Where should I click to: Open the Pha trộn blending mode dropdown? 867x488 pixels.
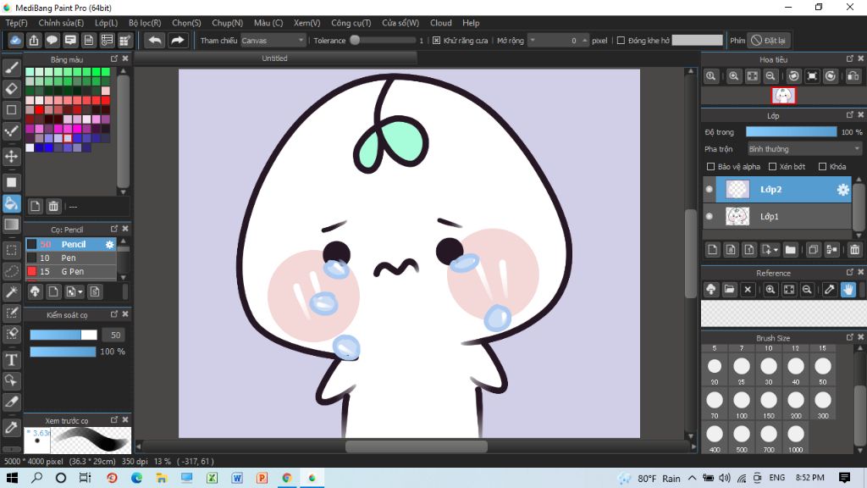pyautogui.click(x=803, y=149)
